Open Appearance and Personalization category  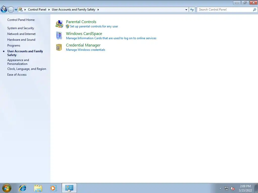coord(18,62)
